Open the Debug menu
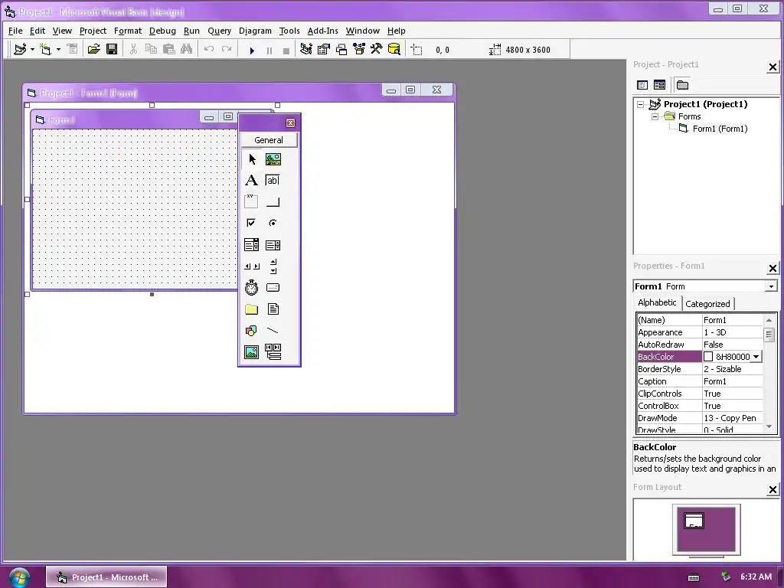This screenshot has height=588, width=784. [162, 31]
